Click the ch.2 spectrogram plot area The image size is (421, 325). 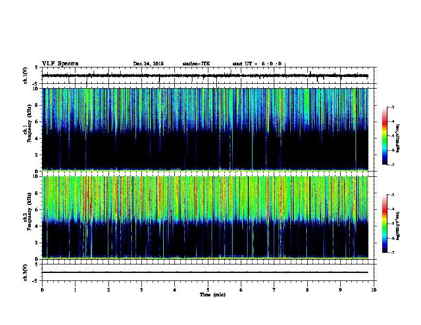205,218
